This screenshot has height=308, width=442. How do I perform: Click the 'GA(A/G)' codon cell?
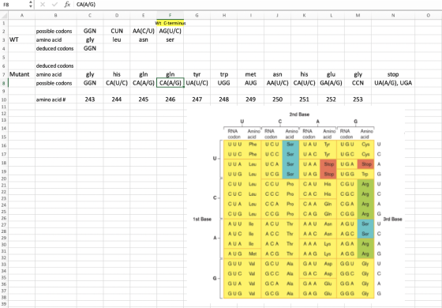coord(331,83)
